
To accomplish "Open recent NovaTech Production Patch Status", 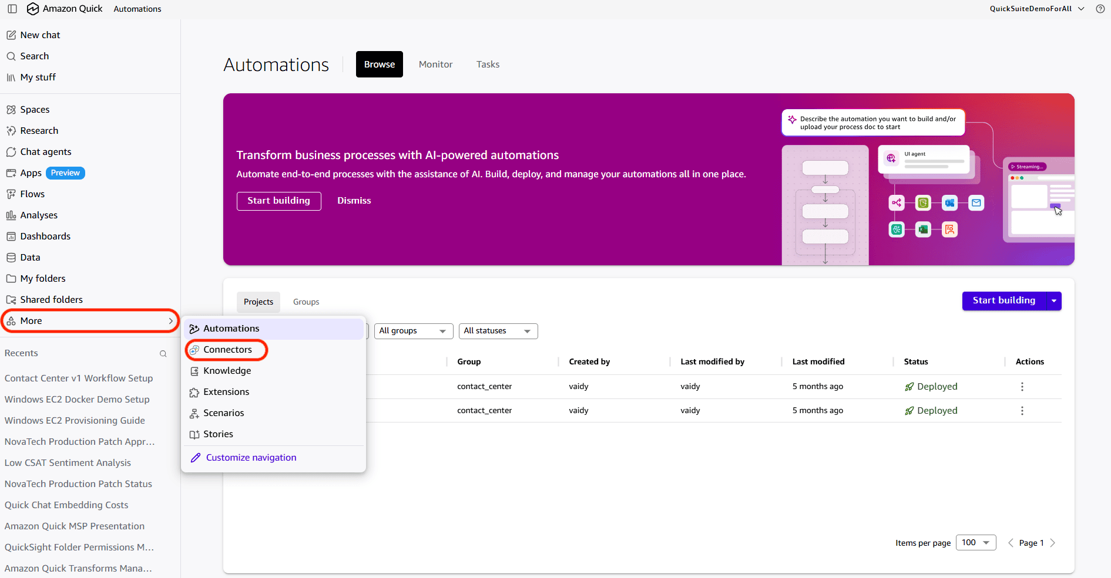I will click(x=78, y=484).
